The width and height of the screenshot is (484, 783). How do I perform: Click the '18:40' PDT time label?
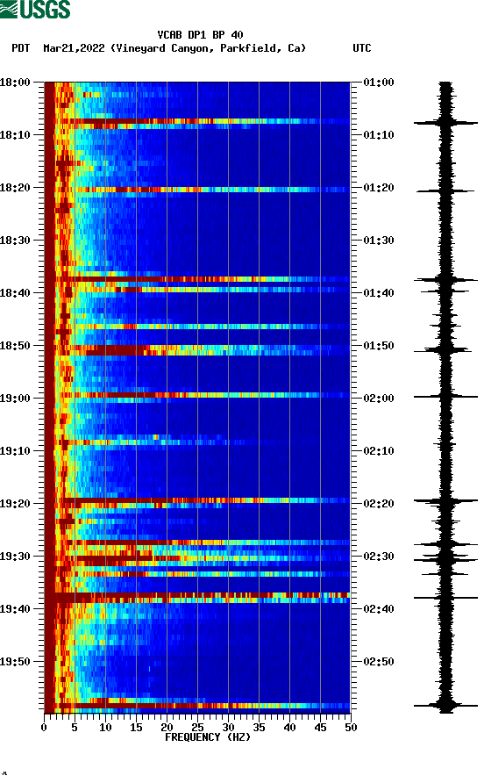[15, 293]
